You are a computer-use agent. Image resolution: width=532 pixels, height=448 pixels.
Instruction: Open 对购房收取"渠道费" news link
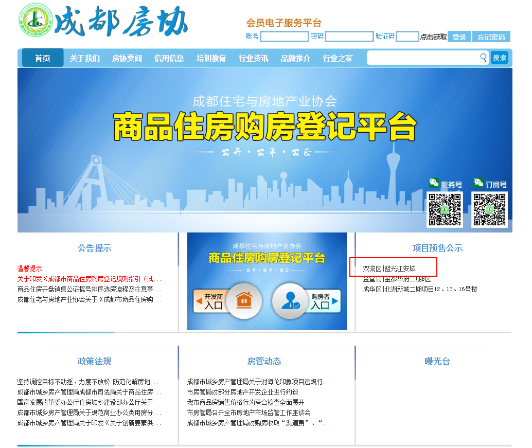pos(259,423)
